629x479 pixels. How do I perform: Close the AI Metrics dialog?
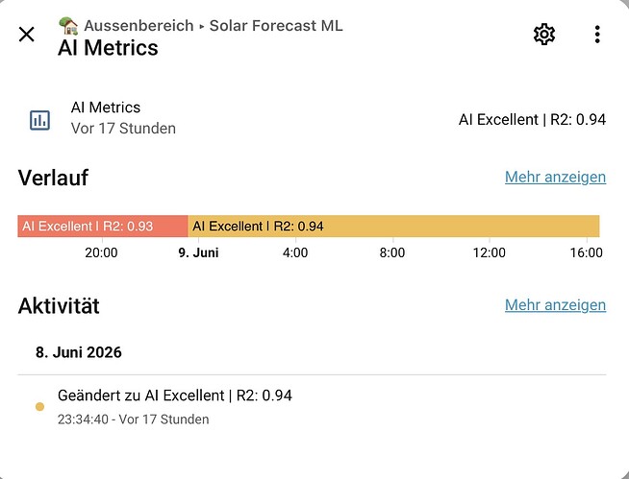click(27, 34)
